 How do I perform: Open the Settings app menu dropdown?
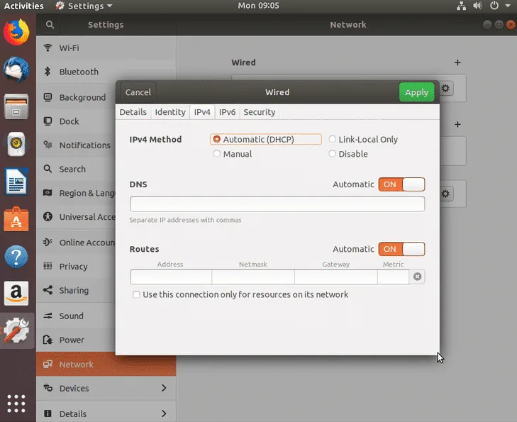point(84,6)
